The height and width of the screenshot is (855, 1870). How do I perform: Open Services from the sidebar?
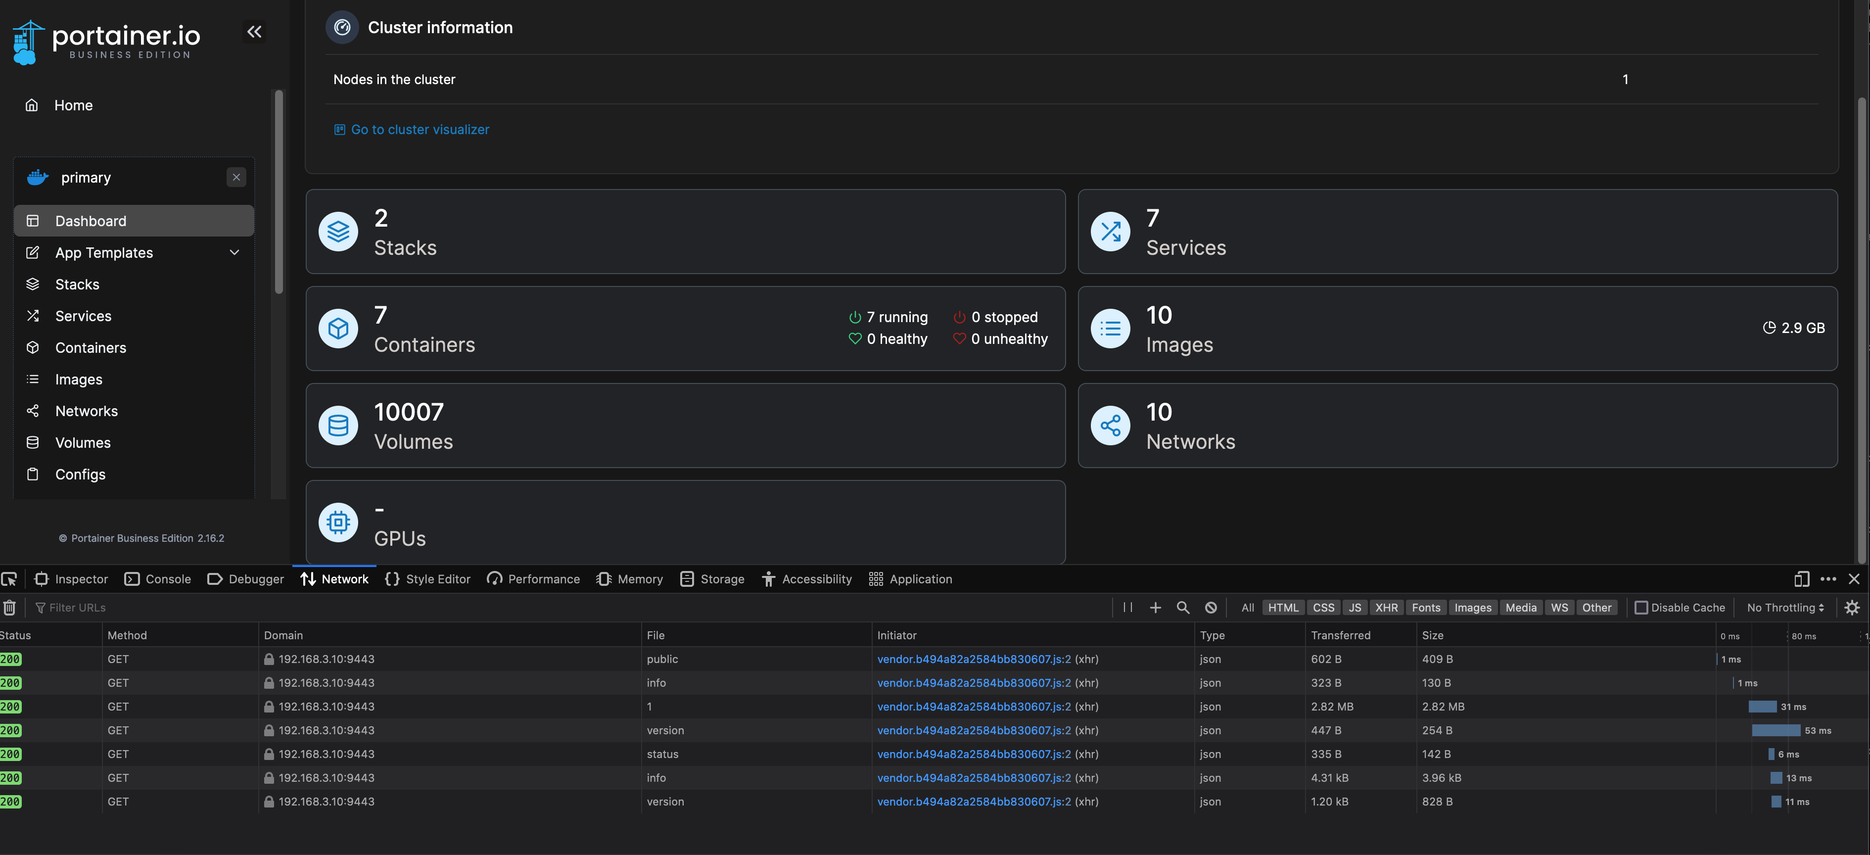(134, 316)
